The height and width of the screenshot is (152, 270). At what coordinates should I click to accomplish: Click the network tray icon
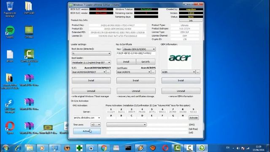pyautogui.click(x=248, y=148)
